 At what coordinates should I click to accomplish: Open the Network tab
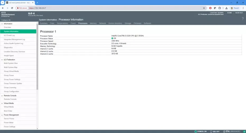pyautogui.click(x=103, y=23)
